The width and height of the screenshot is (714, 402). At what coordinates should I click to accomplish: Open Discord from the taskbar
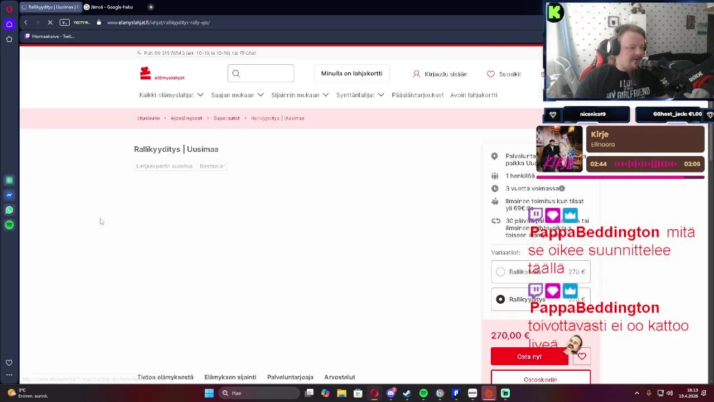[390, 393]
